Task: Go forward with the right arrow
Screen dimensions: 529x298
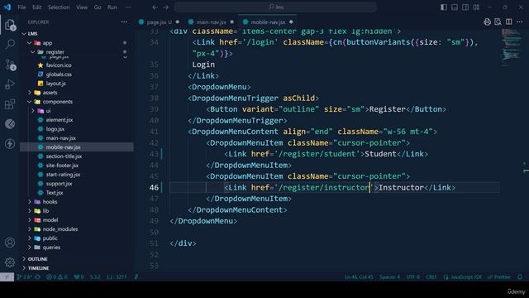Action: click(166, 7)
